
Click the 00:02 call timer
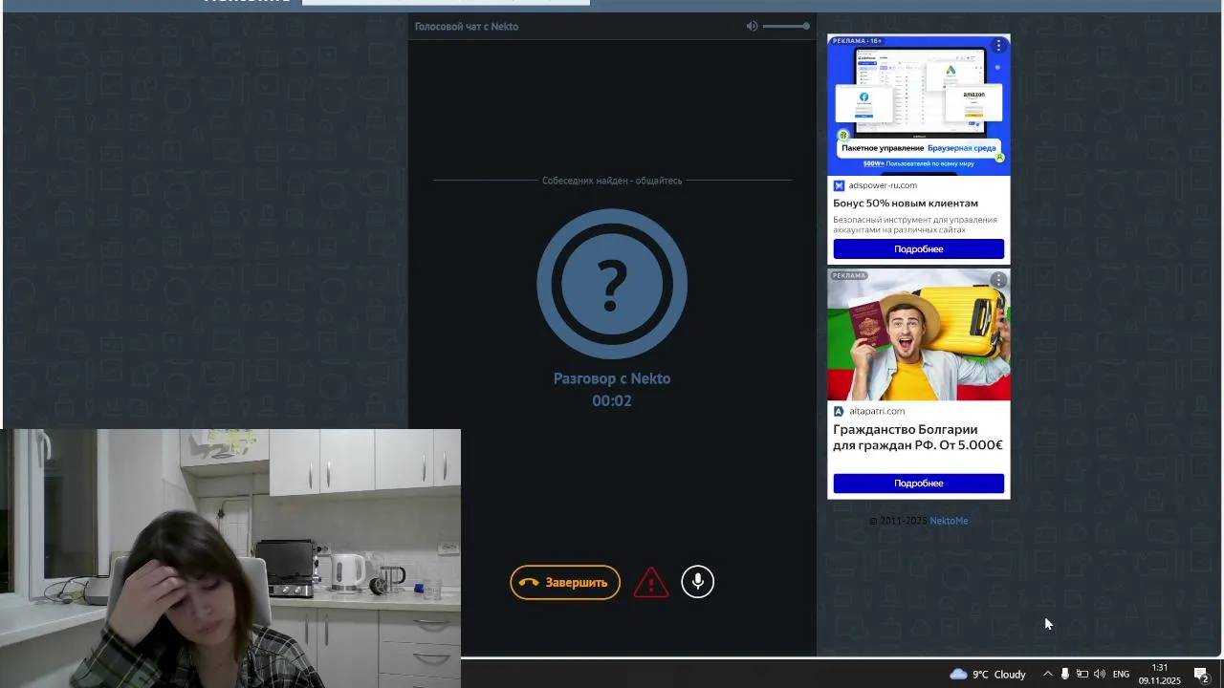[x=612, y=400]
